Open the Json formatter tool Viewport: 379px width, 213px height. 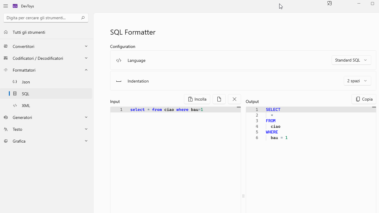coord(26,82)
